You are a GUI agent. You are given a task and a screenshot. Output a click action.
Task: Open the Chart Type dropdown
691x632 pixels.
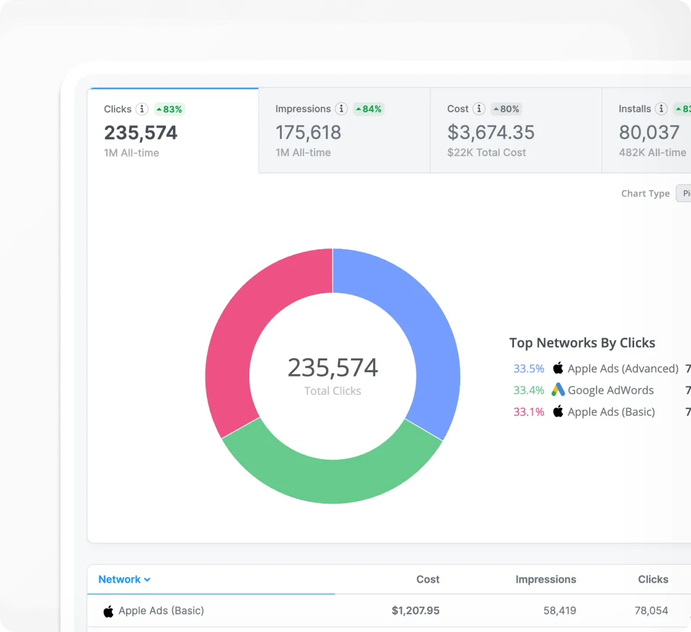pyautogui.click(x=684, y=193)
